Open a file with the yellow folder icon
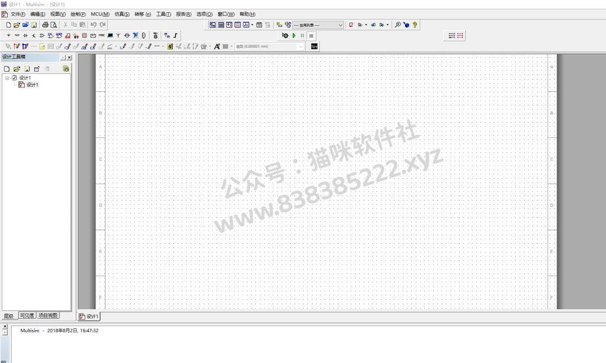Viewport: 606px width, 363px height. [17, 25]
